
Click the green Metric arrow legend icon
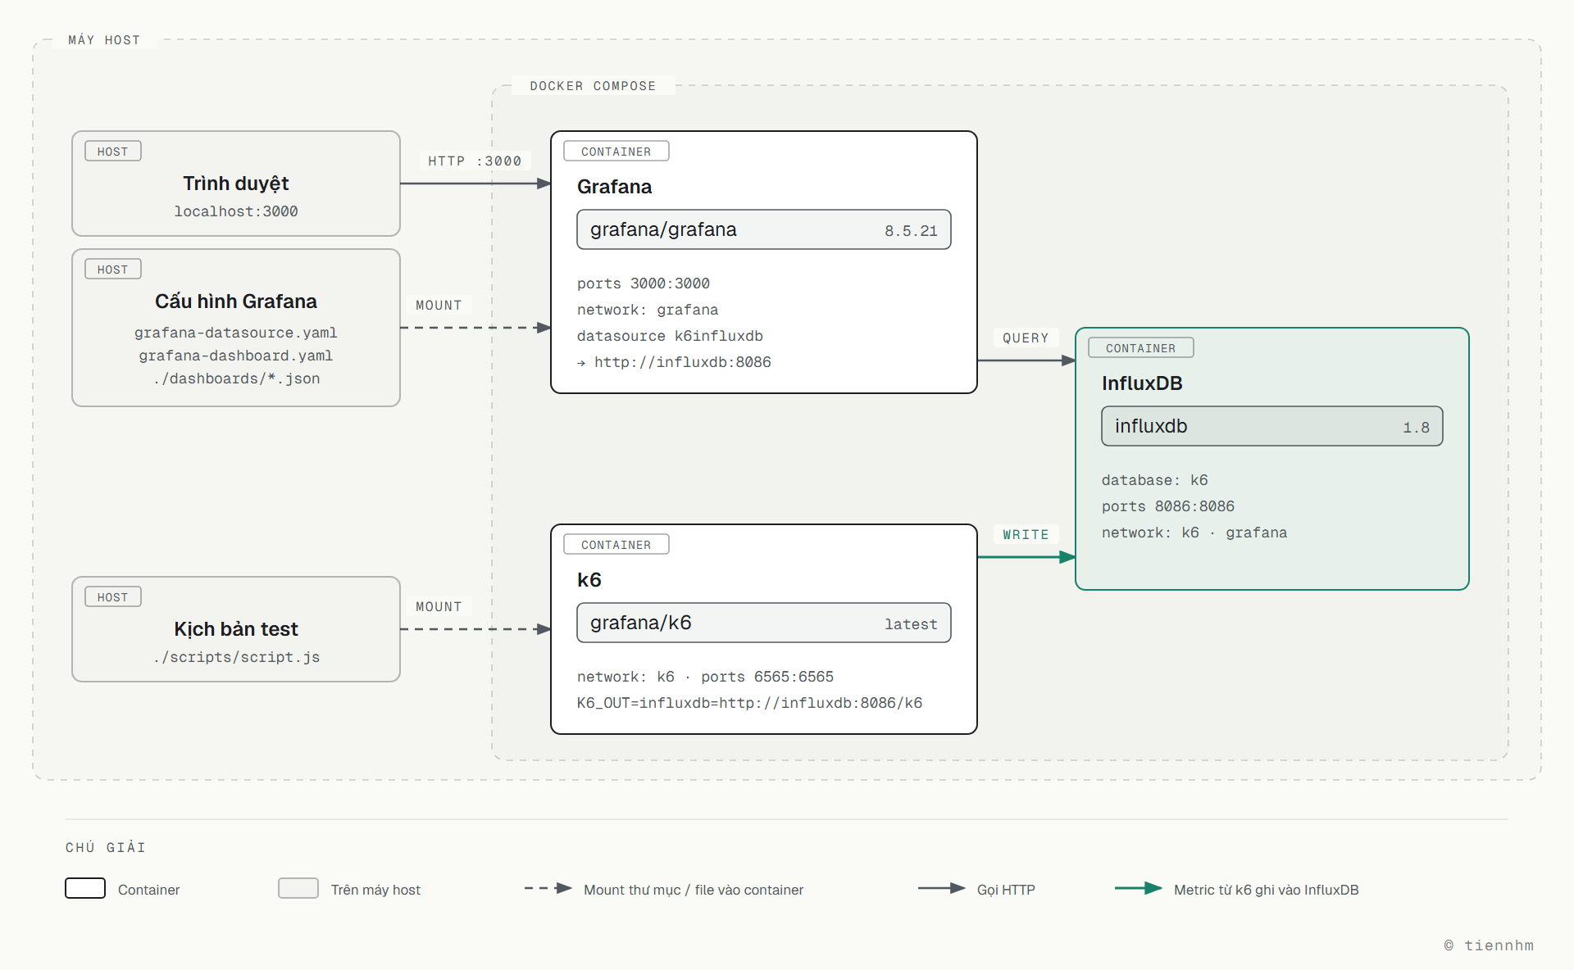point(1138,888)
